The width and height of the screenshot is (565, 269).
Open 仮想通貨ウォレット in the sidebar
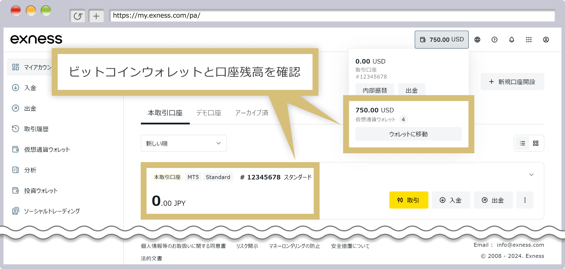pyautogui.click(x=47, y=149)
